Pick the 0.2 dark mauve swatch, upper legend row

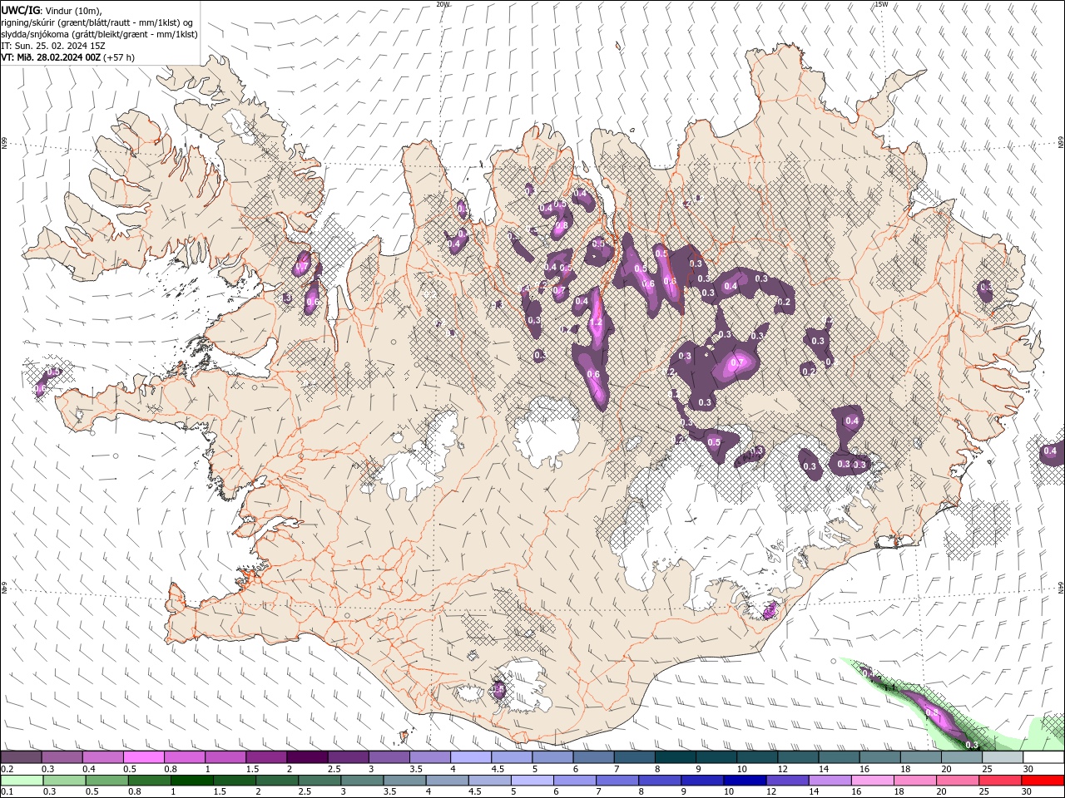(21, 757)
